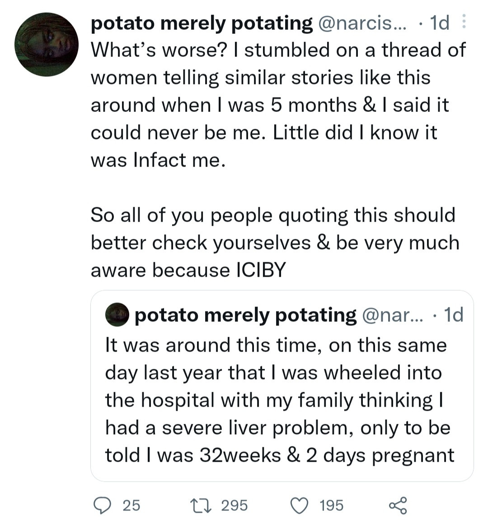Open the 'potato merely potating' display name at top
The image size is (488, 520).
202,23
